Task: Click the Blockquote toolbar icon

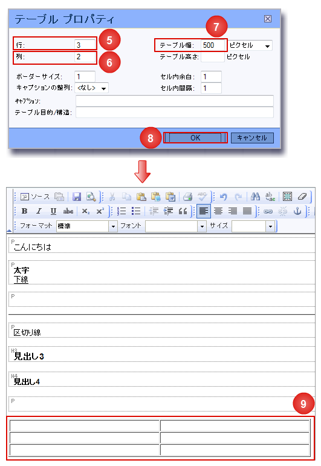Action: (183, 211)
